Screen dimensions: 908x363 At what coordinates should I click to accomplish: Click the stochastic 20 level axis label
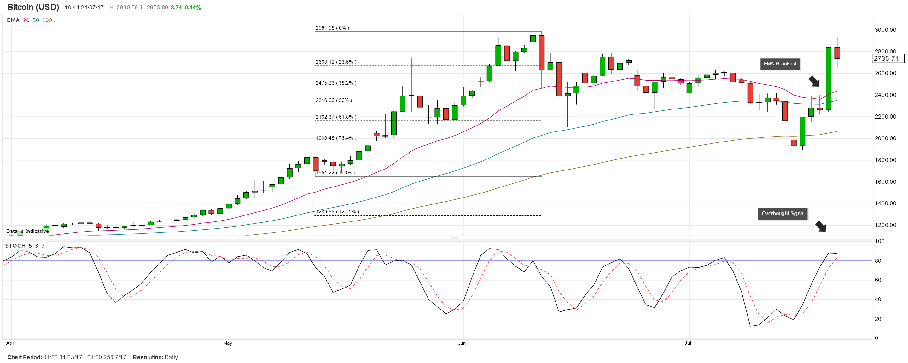point(878,319)
